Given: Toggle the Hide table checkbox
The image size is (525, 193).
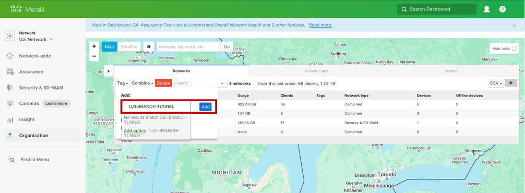Looking at the screenshot, I should tap(514, 49).
